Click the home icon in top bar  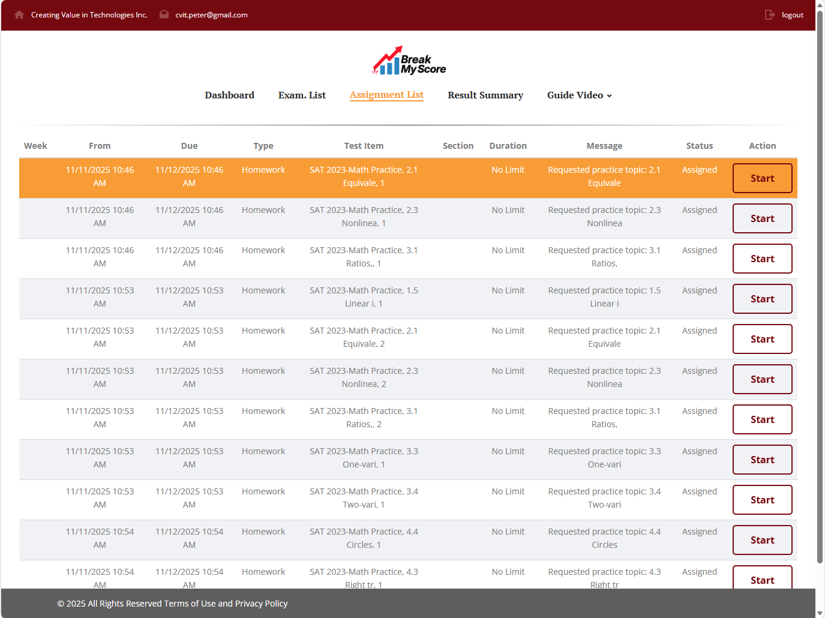[x=19, y=14]
